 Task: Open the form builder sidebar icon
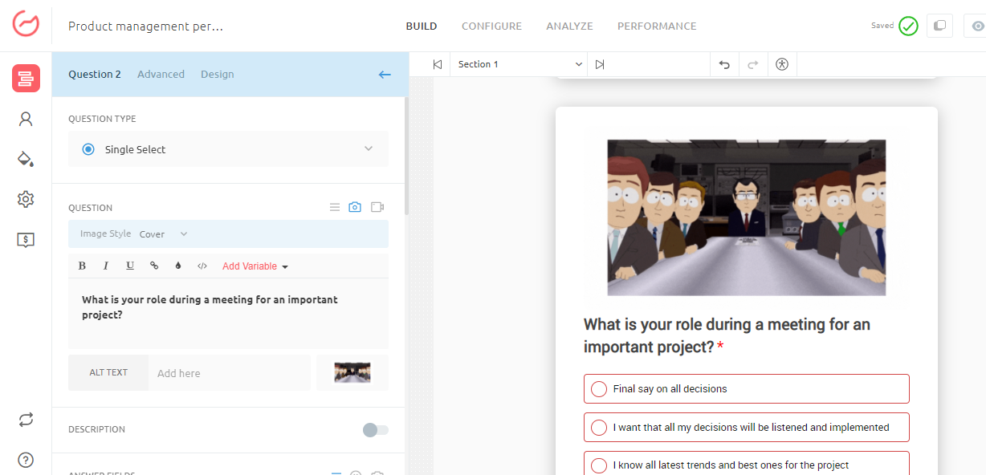[x=26, y=79]
